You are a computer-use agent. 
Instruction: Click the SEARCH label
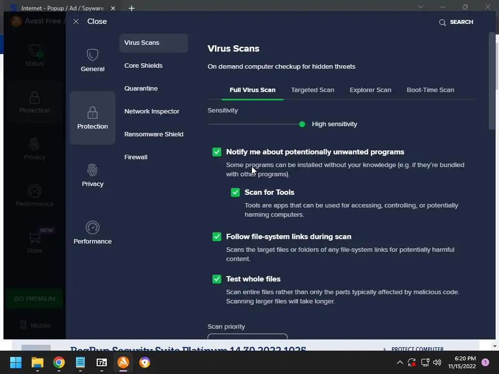coord(461,22)
